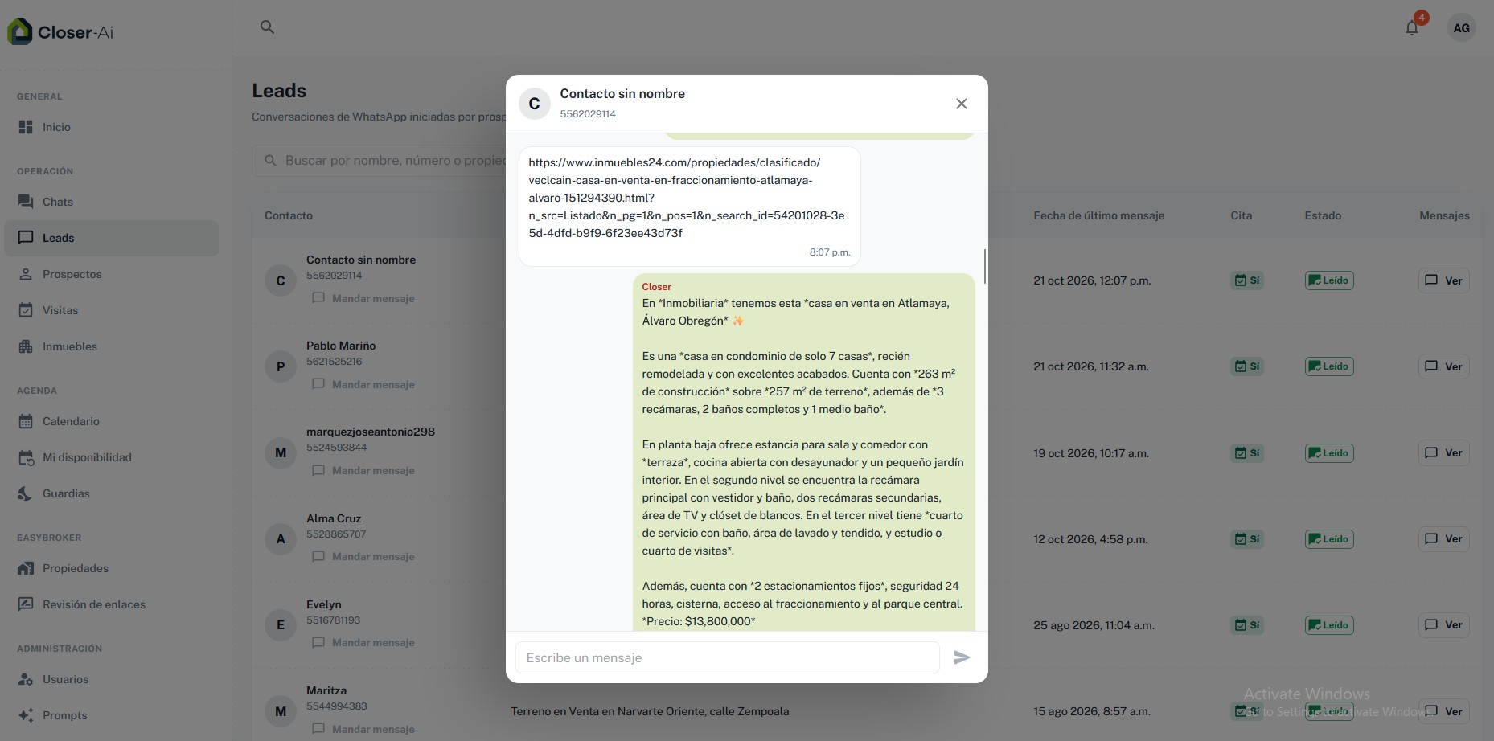Focus the Escribe un mensaje field
The image size is (1494, 741).
click(x=727, y=657)
